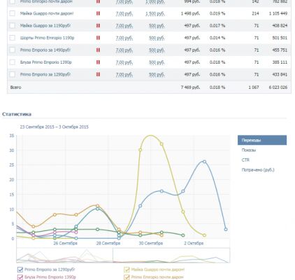Edit 500 руб. limit of Primo Emporio за 1490руб!

157,50
